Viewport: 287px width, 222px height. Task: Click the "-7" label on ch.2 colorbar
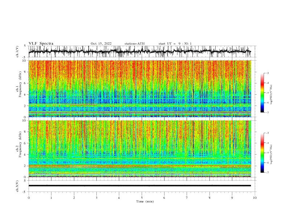click(267, 172)
